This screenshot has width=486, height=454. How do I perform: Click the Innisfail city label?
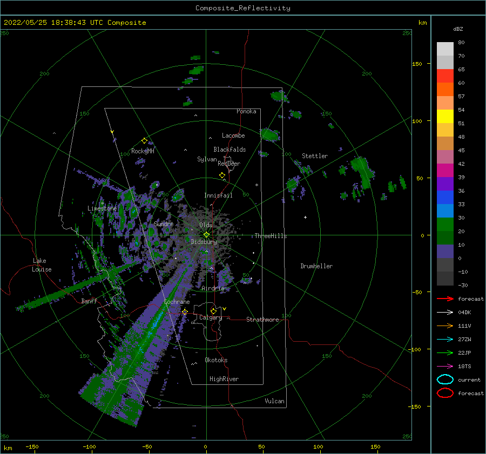[218, 195]
